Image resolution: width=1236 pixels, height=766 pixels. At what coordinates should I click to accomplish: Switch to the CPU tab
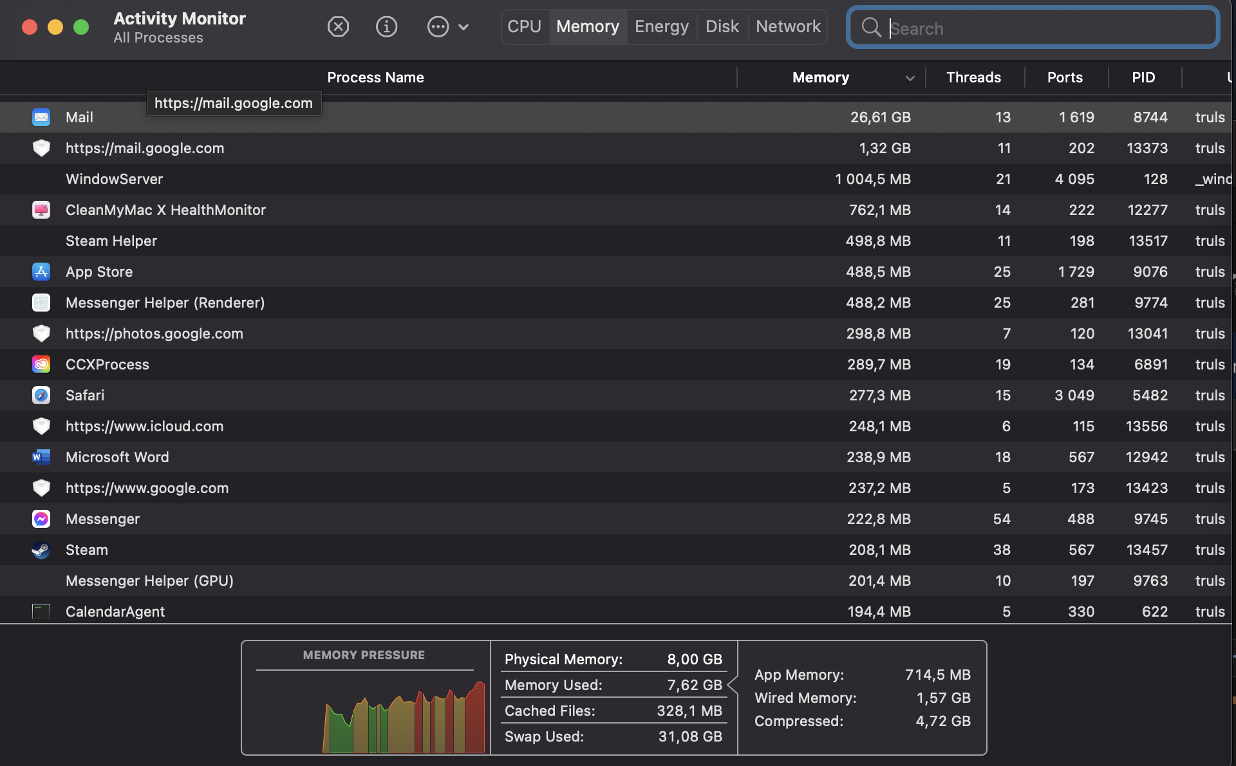pos(525,26)
